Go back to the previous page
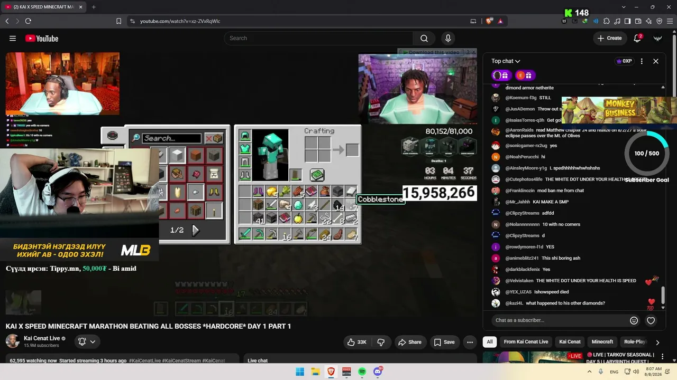677x380 pixels. [7, 21]
